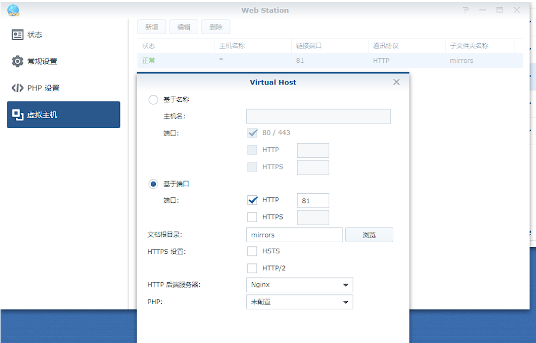Sort by the 通讯协议 column header

click(x=407, y=46)
